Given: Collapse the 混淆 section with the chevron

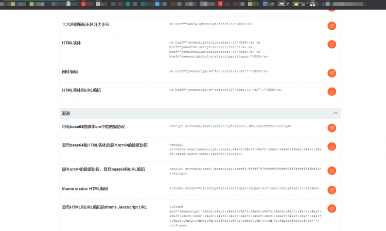Looking at the screenshot, I should (x=336, y=113).
